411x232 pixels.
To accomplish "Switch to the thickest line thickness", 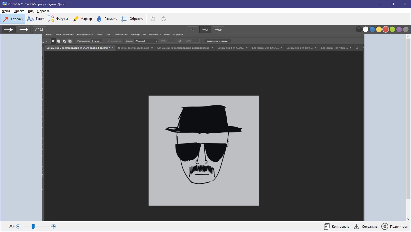I will tap(218, 30).
